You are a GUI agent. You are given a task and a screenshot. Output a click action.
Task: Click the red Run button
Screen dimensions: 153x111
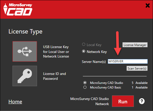point(123,101)
